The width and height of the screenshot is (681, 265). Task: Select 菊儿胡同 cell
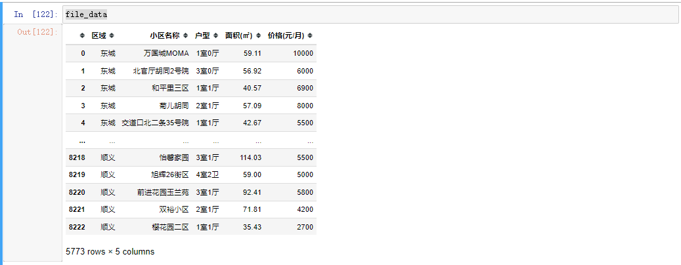174,106
